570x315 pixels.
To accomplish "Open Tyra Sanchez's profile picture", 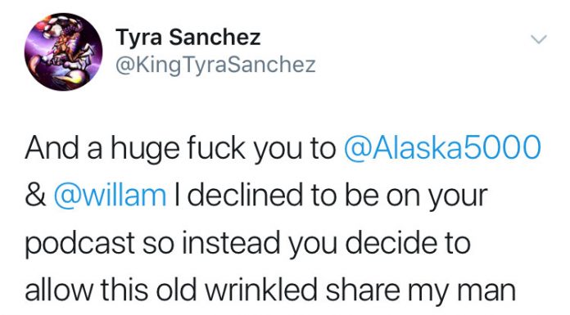I will click(x=63, y=52).
